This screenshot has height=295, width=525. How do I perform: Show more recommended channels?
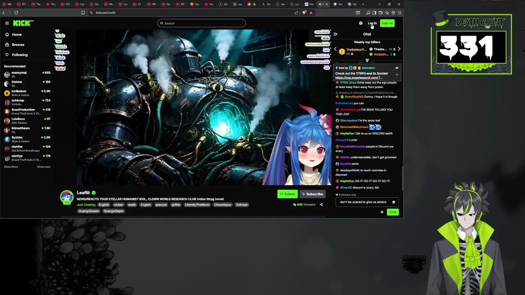coord(11,167)
